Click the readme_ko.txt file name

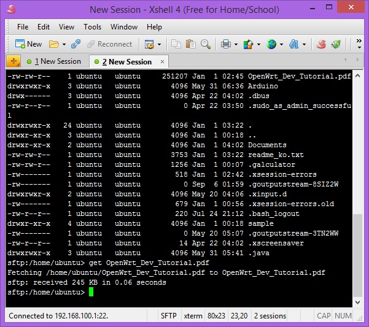pos(276,155)
